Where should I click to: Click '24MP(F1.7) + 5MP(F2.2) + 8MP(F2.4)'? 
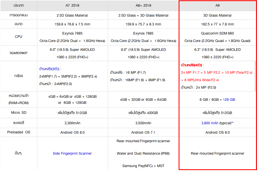pyautogui.click(x=68, y=76)
